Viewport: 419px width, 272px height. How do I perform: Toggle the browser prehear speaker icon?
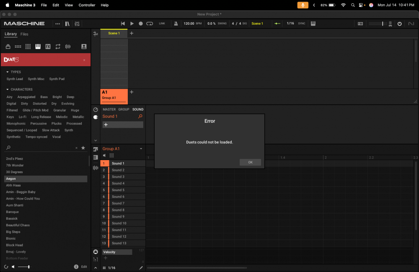coord(13,267)
